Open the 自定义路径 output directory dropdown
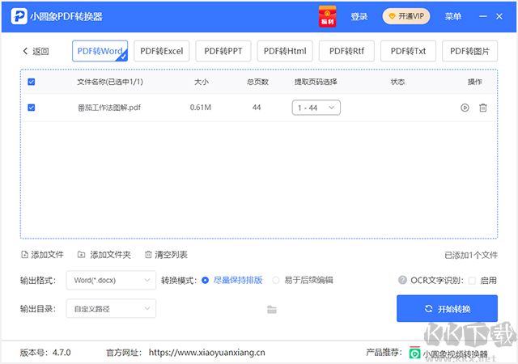Image resolution: width=518 pixels, height=364 pixels. (x=111, y=308)
